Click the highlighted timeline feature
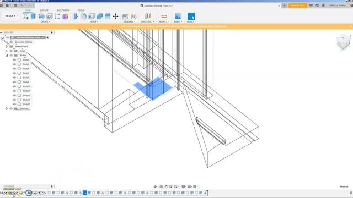 [85, 193]
